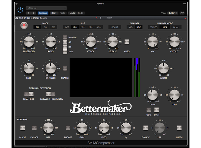This screenshot has width=201, height=148.
Task: Toggle the sidechain INSERT switch
Action: [23, 128]
